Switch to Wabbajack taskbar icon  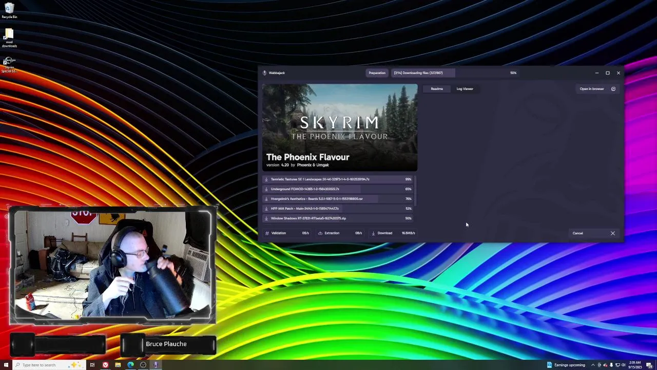[x=156, y=365]
